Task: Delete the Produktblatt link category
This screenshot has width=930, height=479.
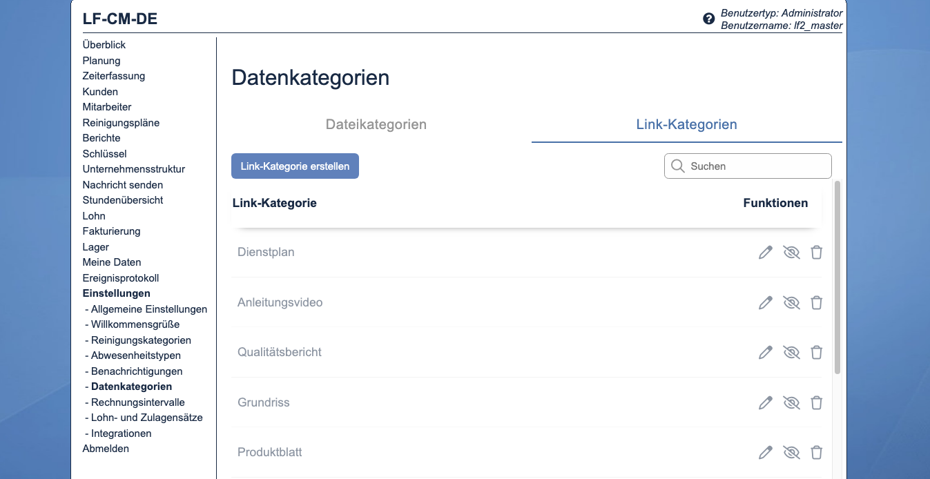Action: click(x=816, y=453)
